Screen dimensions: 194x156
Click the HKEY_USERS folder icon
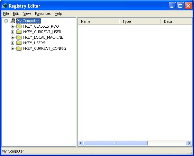click(x=19, y=43)
